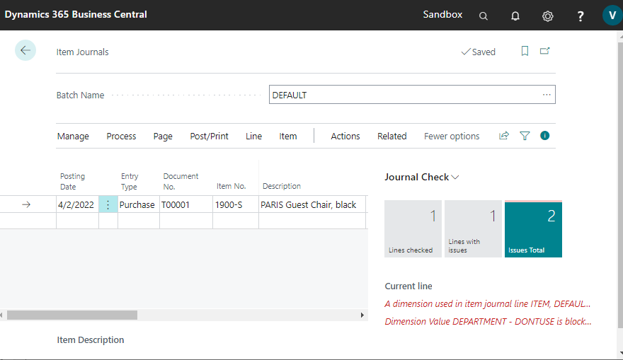Click the Current line heading

coord(408,286)
